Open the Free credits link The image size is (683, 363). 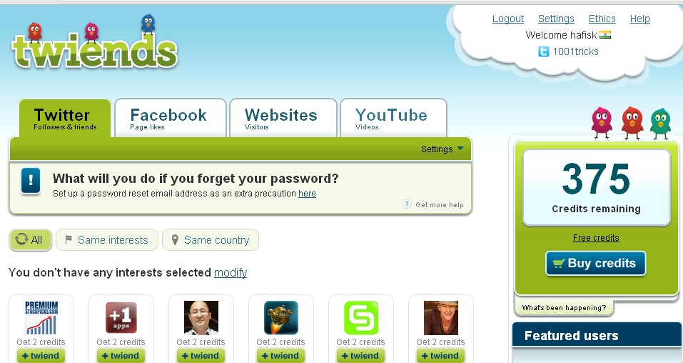(596, 238)
